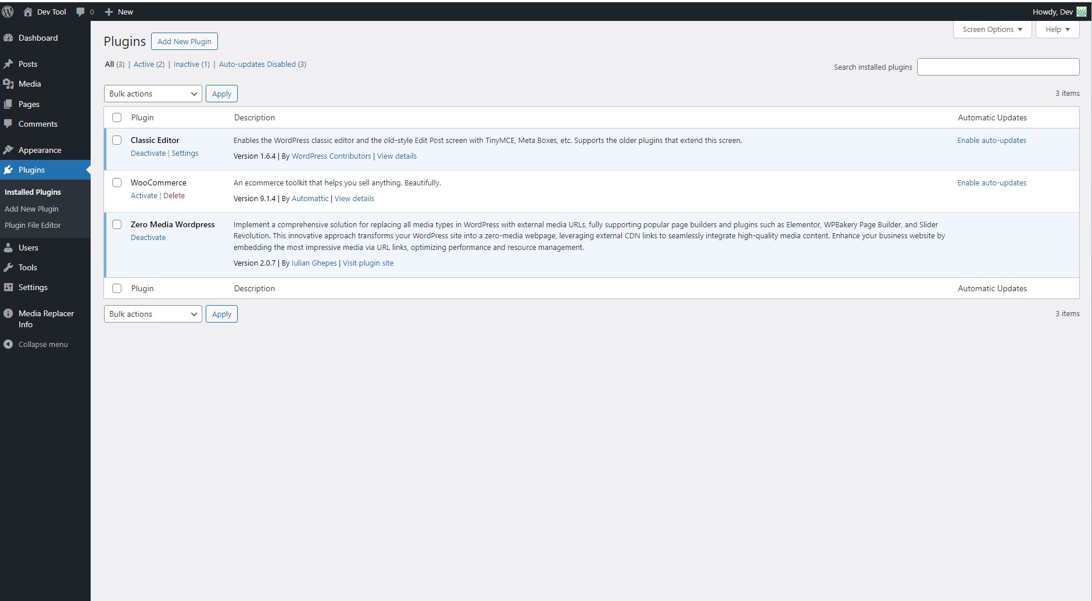This screenshot has height=601, width=1092.
Task: Click the Search installed plugins field
Action: click(x=998, y=67)
